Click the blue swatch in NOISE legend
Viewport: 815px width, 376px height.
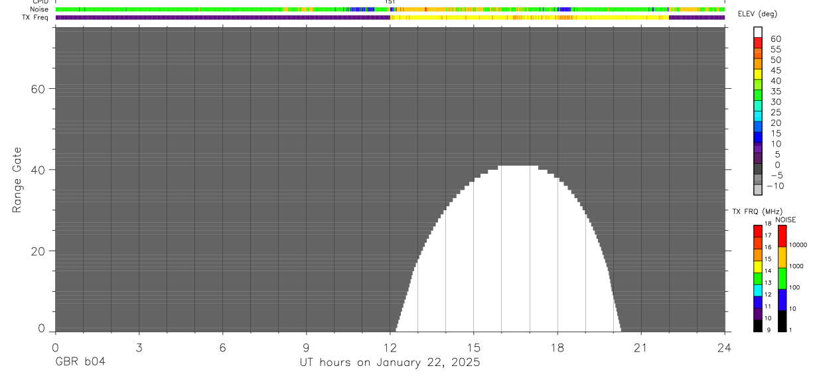[782, 300]
